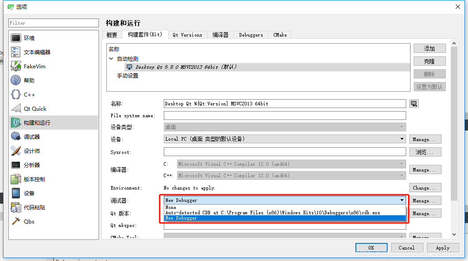Click the scrollbar up arrow
This screenshot has height=261, width=468.
pyautogui.click(x=454, y=44)
